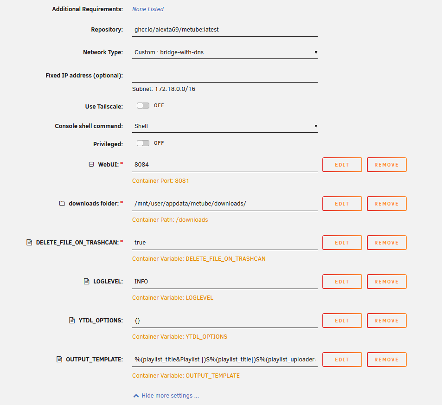Open the Network Type dropdown
The width and height of the screenshot is (442, 405).
pos(224,52)
